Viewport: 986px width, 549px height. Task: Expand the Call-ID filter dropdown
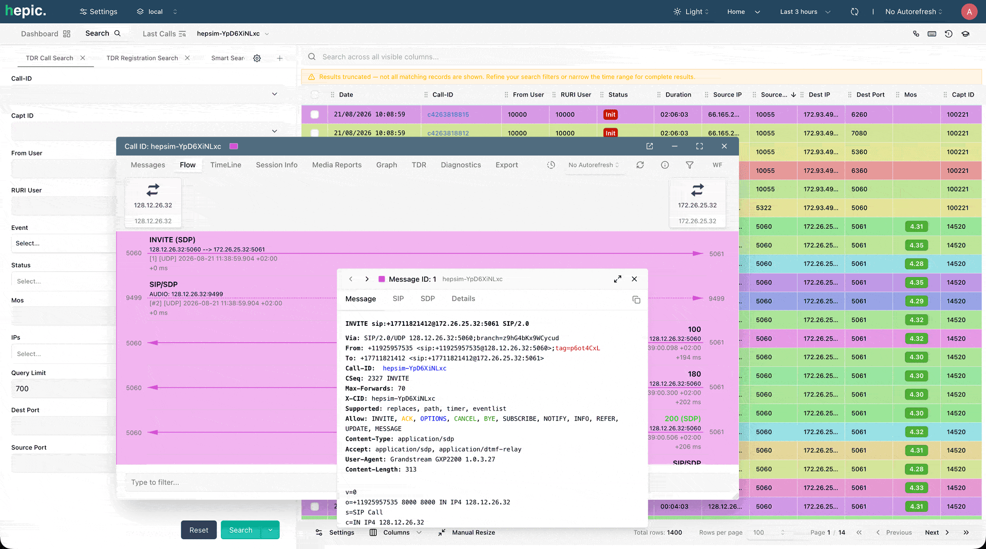[x=274, y=94]
